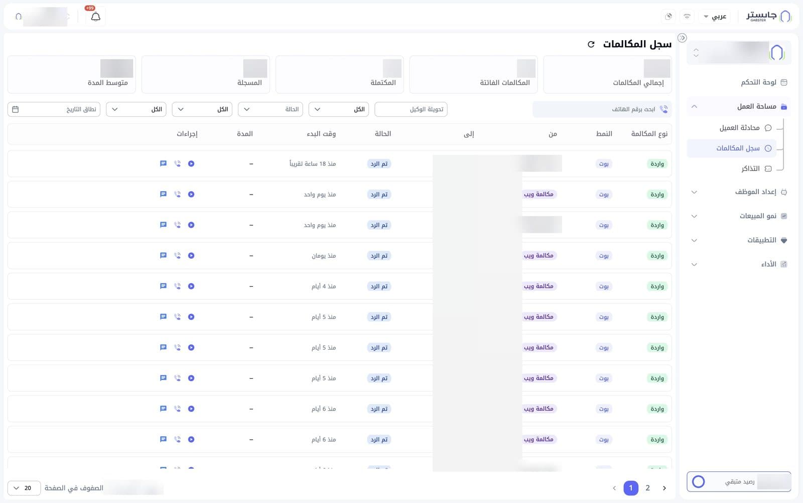Open chat icon in the منذ 4 أيام row
Screen dimensions: 803x503
(163, 286)
